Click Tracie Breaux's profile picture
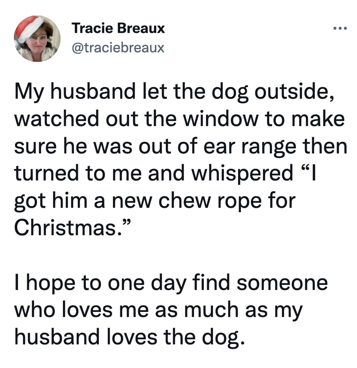 (36, 37)
